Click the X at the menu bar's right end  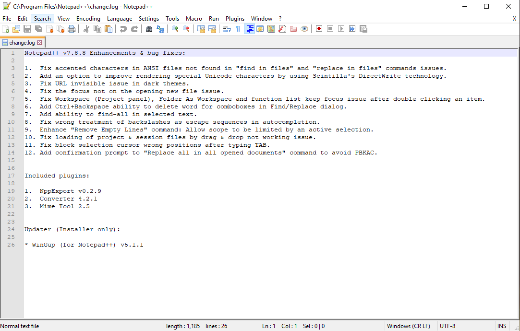click(x=514, y=19)
